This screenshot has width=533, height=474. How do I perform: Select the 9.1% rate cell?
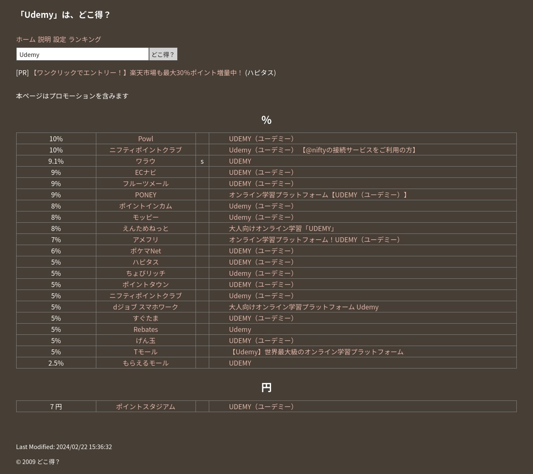click(x=56, y=161)
